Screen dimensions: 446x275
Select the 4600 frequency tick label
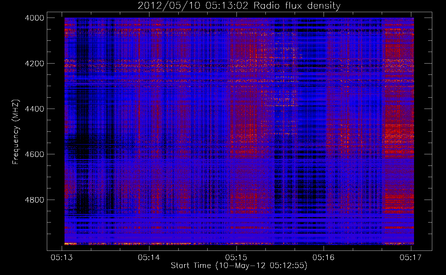(34, 154)
